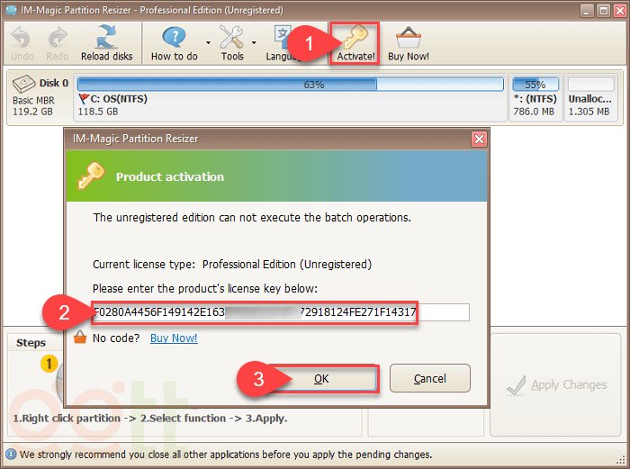Open the How to do help icon
The image size is (630, 469).
(x=174, y=38)
